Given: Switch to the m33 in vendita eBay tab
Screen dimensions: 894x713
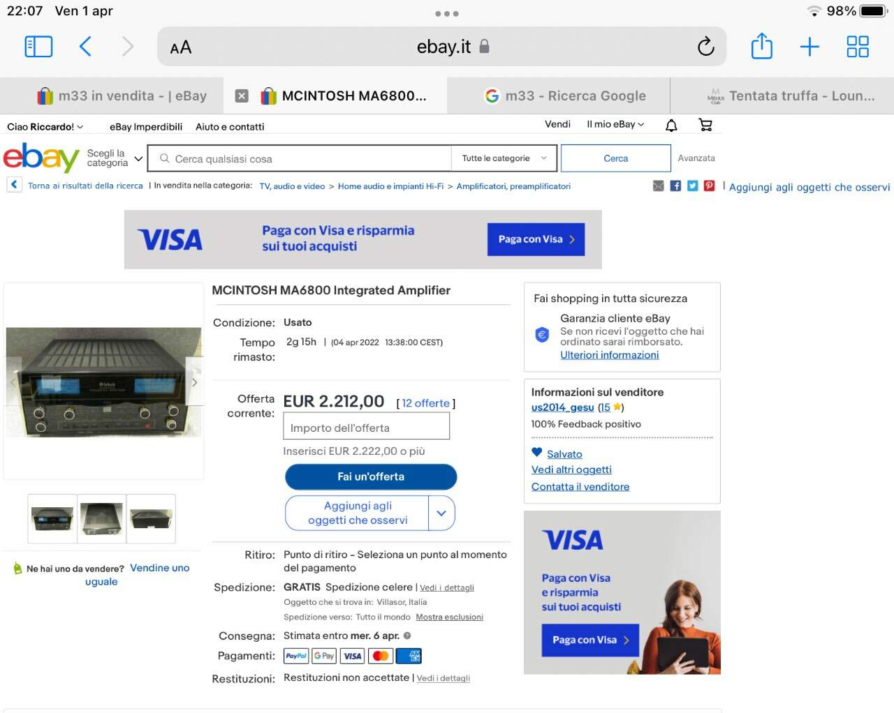Looking at the screenshot, I should point(122,96).
